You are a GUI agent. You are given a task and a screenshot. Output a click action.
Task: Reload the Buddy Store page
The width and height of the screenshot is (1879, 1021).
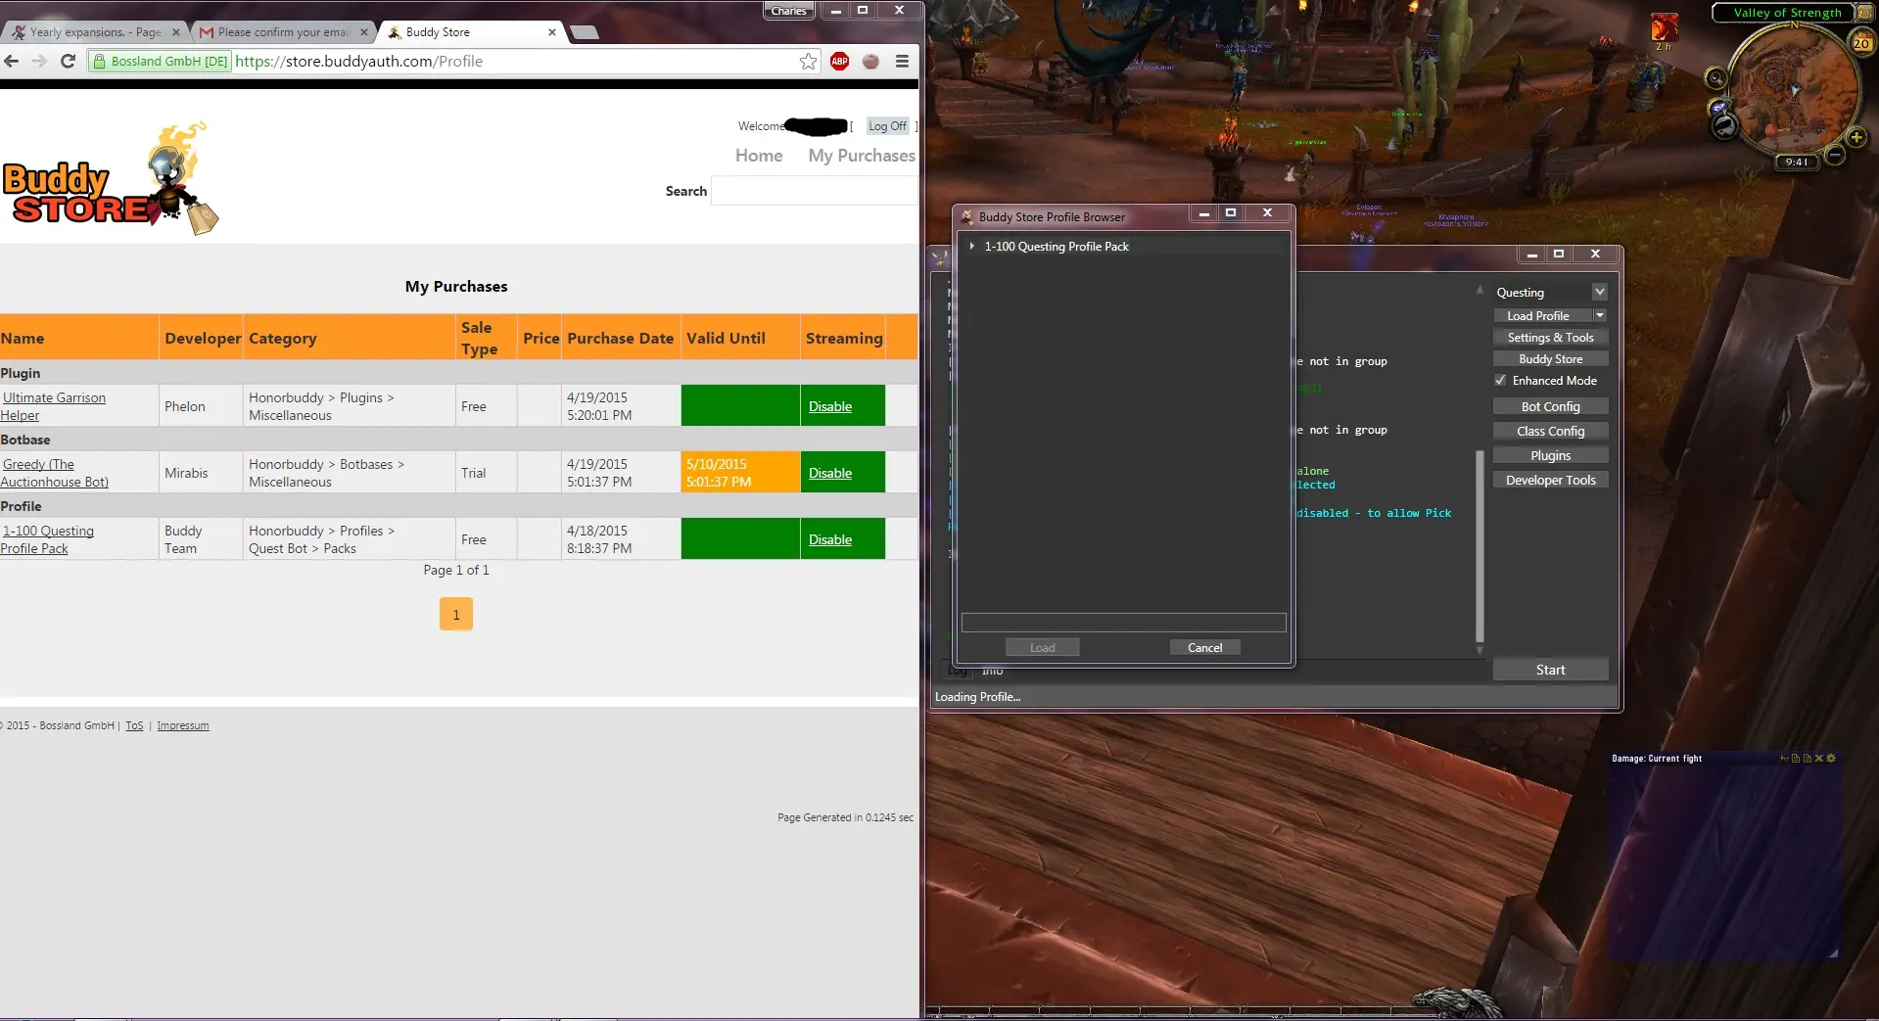[68, 61]
